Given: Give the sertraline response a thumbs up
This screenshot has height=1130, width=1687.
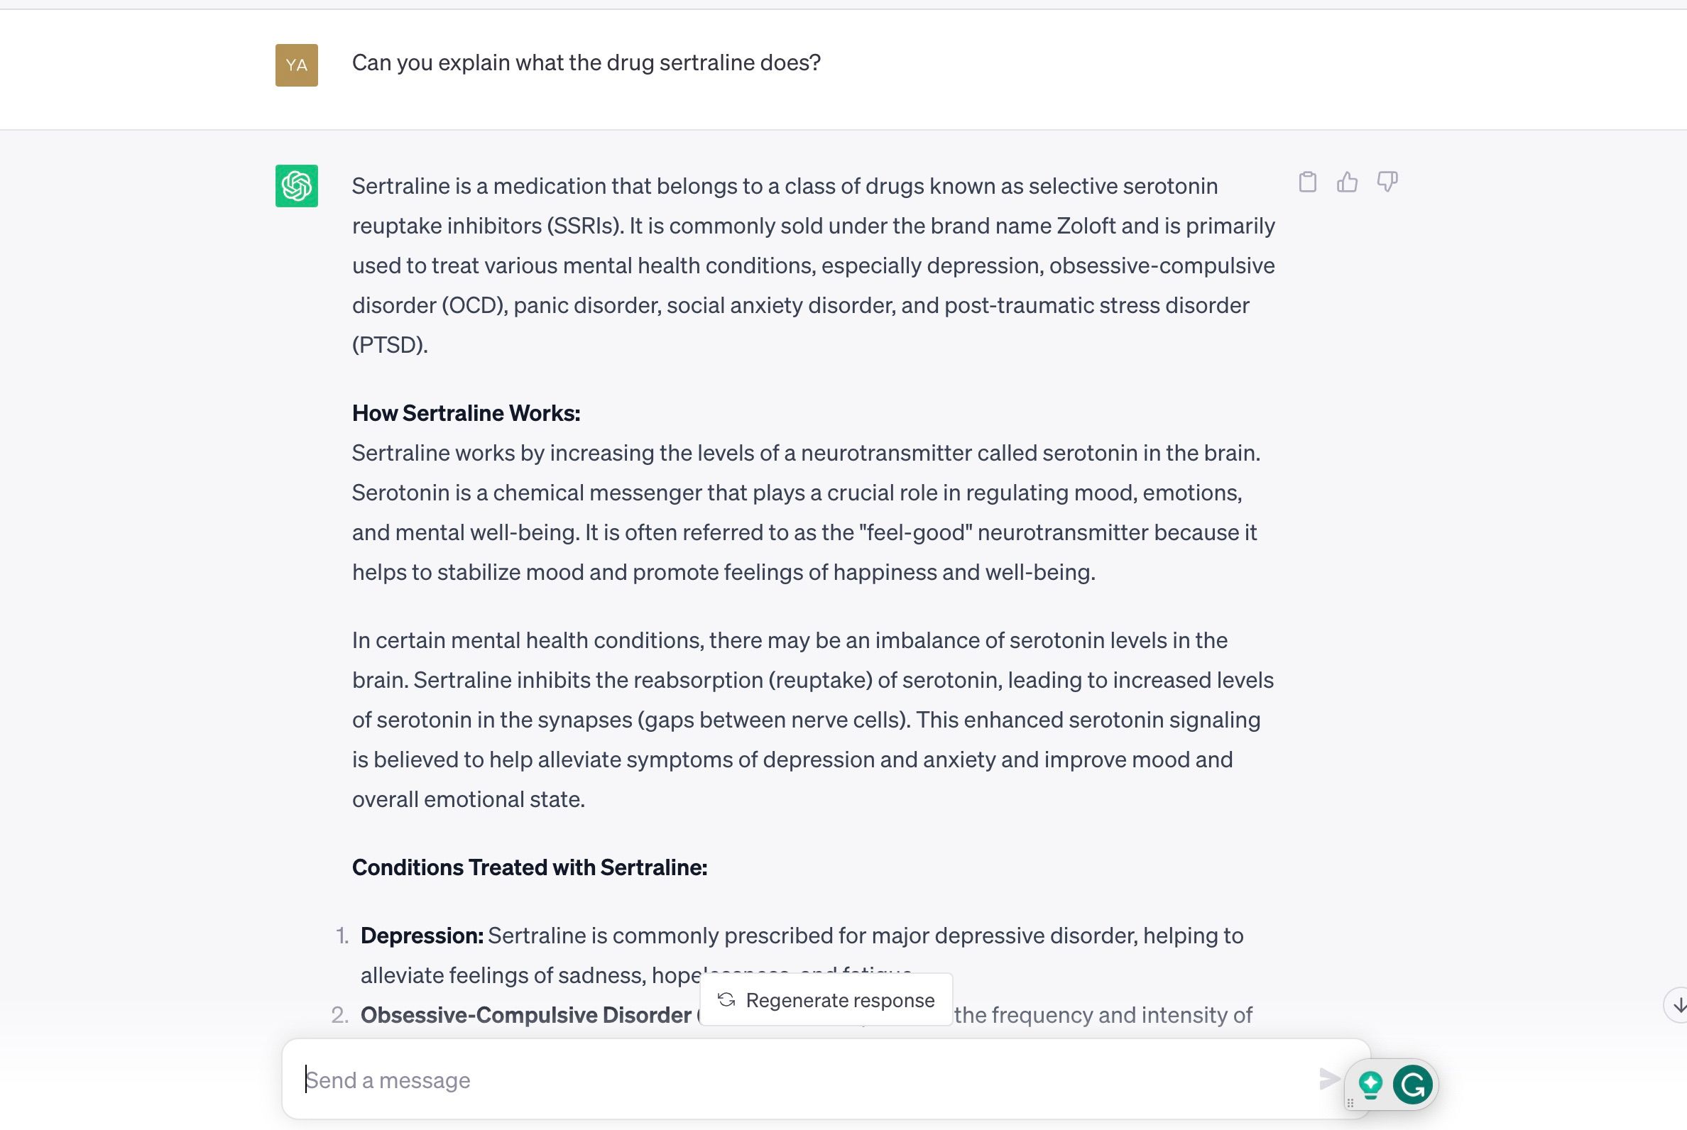Looking at the screenshot, I should [x=1348, y=182].
